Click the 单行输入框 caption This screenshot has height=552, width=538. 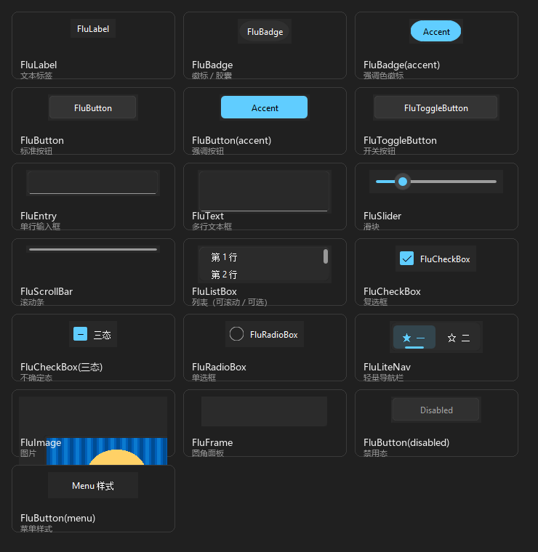coord(40,227)
